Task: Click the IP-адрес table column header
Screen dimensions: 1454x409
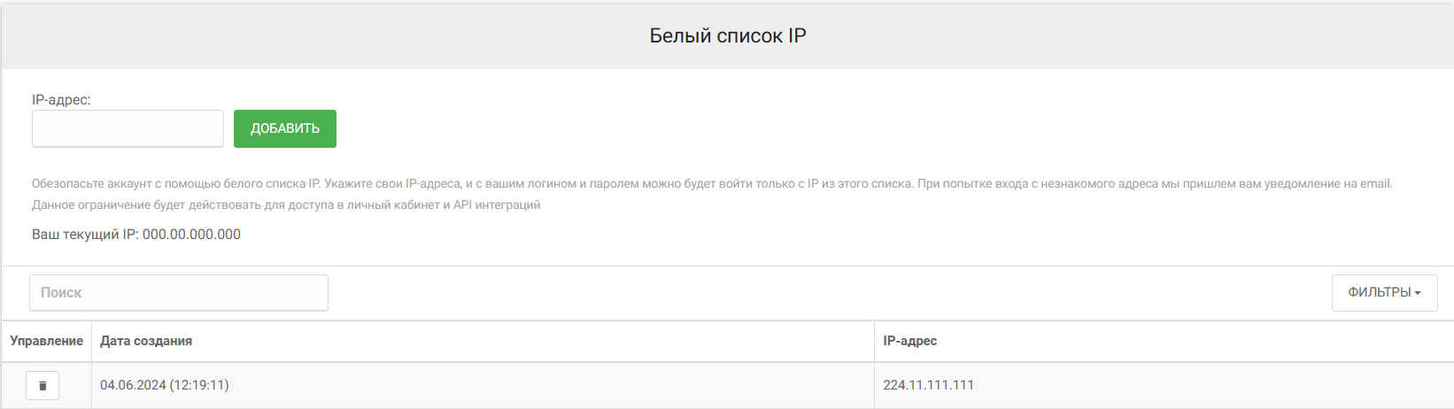Action: click(909, 341)
